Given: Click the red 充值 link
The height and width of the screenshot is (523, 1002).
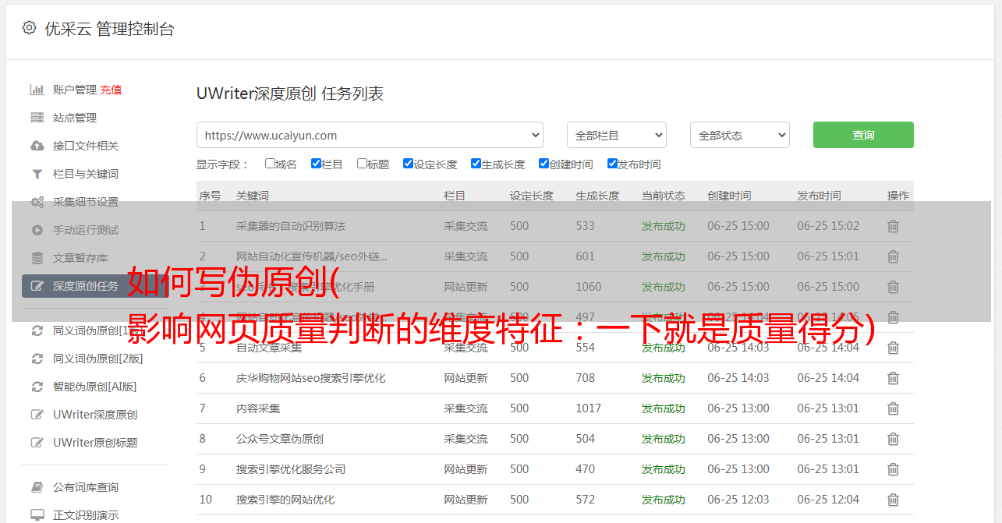Looking at the screenshot, I should click(111, 90).
